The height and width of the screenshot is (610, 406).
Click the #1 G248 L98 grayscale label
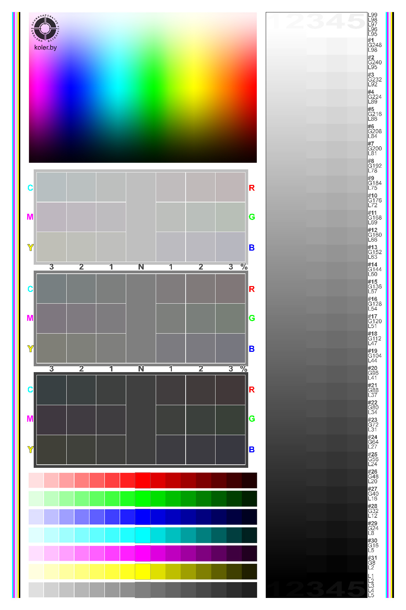[374, 45]
